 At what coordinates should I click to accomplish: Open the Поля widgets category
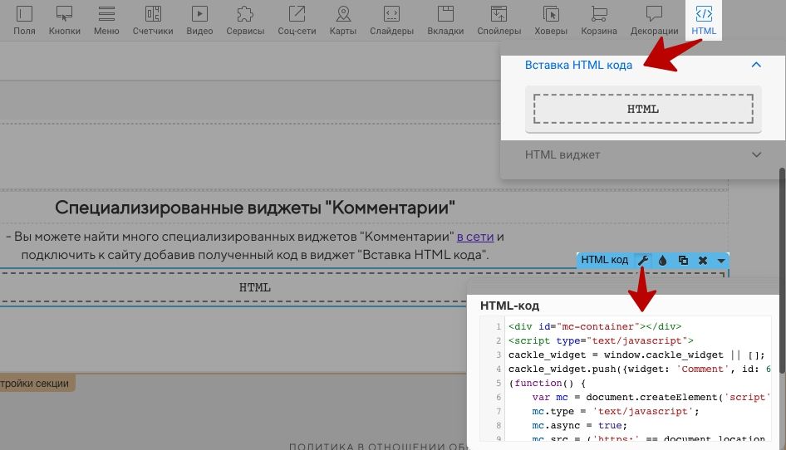[x=24, y=21]
